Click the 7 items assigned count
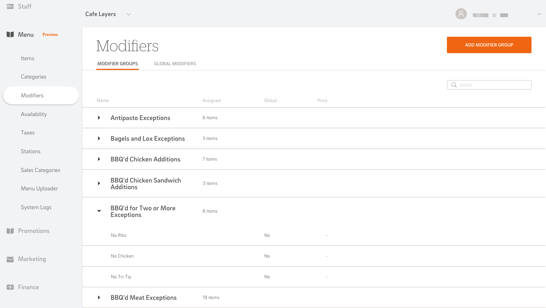The width and height of the screenshot is (546, 308). click(x=210, y=159)
